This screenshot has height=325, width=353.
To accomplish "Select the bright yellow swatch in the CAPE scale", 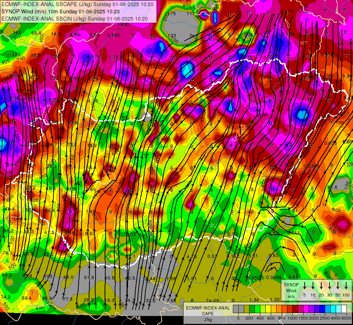I will (268, 309).
